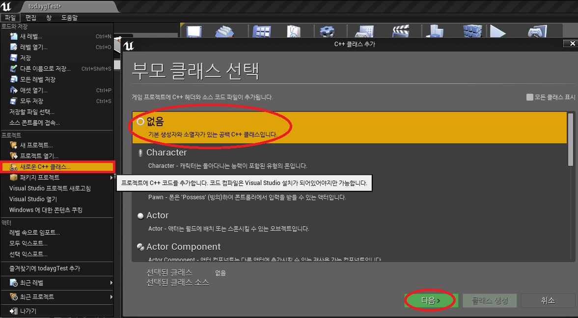Viewport: 578px width, 318px height.
Task: Choose 새로운 C++ 클래스... menu entry
Action: 57,167
